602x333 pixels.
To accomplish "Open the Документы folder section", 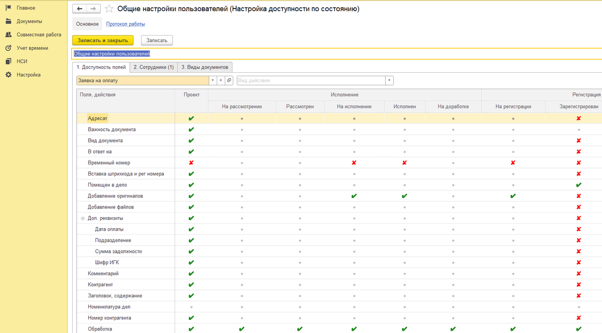I will [x=29, y=22].
